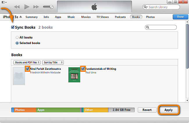The height and width of the screenshot is (123, 189).
Task: Switch to the Music tab
Action: (x=71, y=17)
